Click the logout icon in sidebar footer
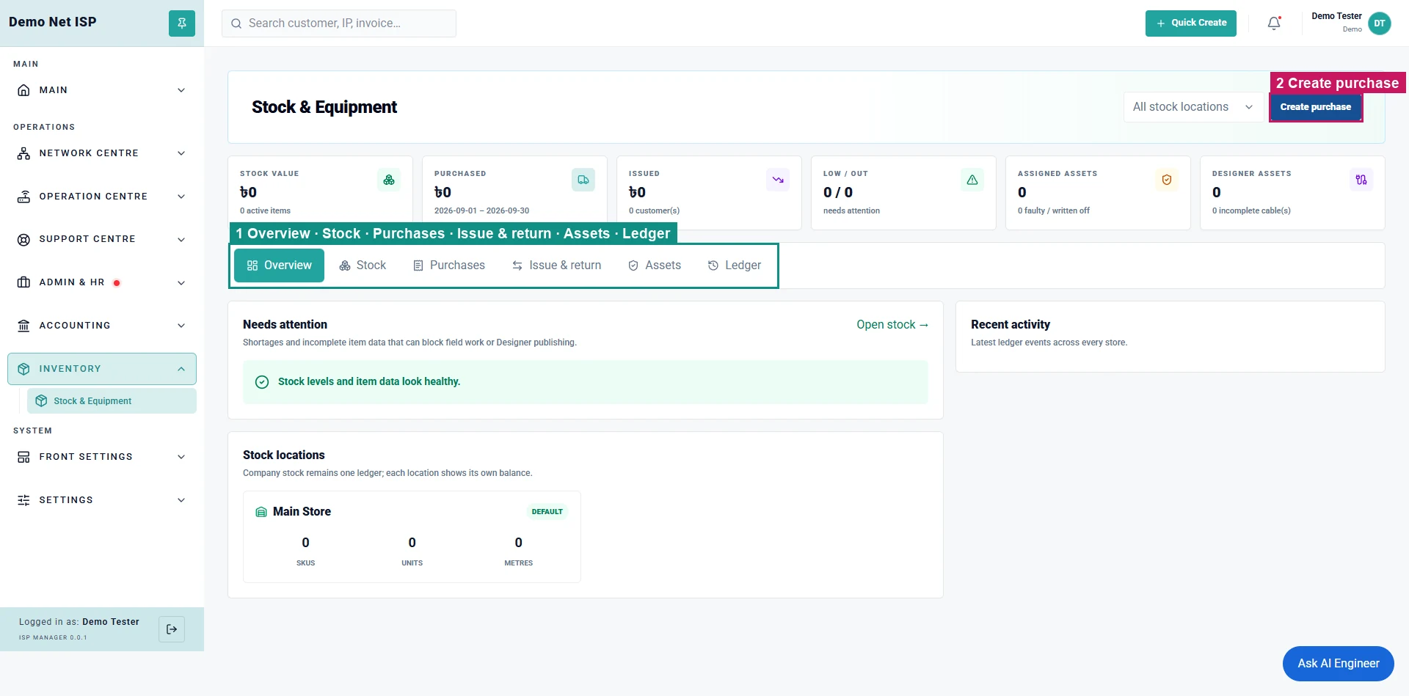The image size is (1409, 696). pos(172,629)
